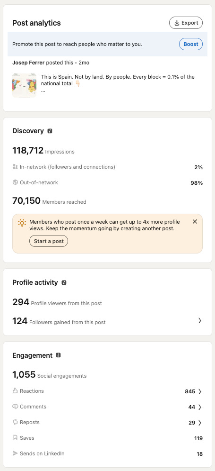Open Reposts details via chevron
Screen dimensions: 215x471
[x=200, y=423]
